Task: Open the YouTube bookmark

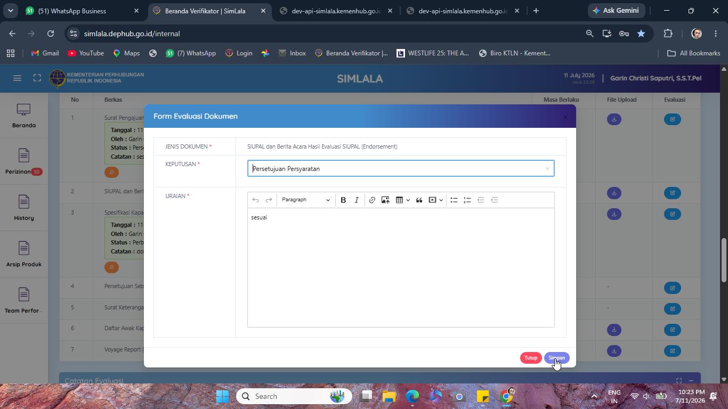Action: pos(86,53)
